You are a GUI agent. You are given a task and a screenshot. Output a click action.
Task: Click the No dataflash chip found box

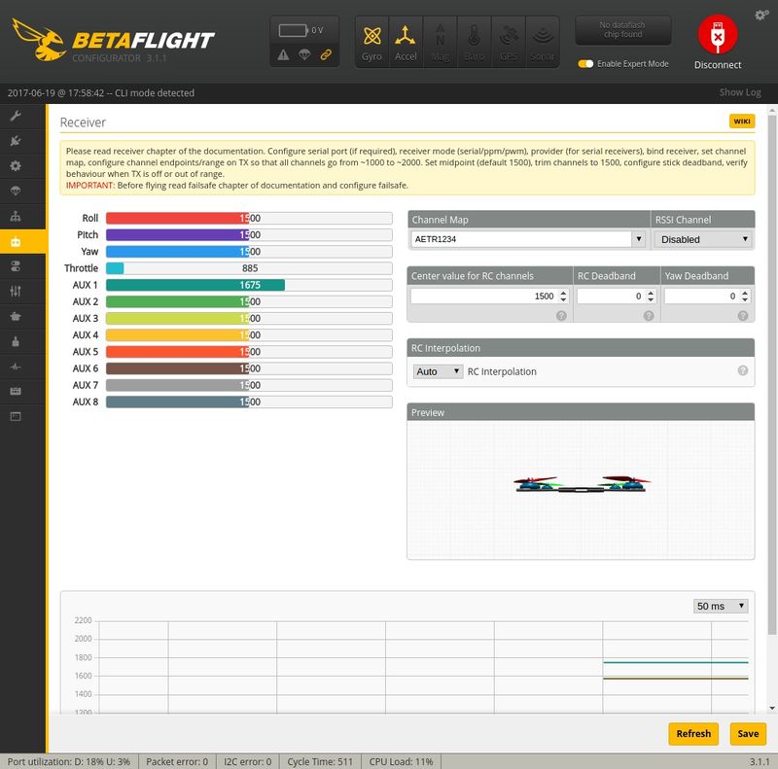pyautogui.click(x=622, y=30)
